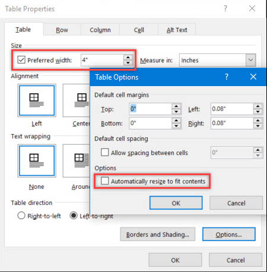Switch to the Row tab
The image size is (267, 272).
click(x=62, y=30)
